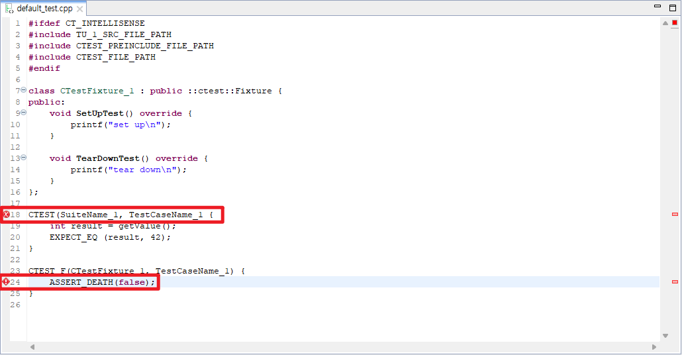Click the vertical scrollbar down arrow

[665, 335]
